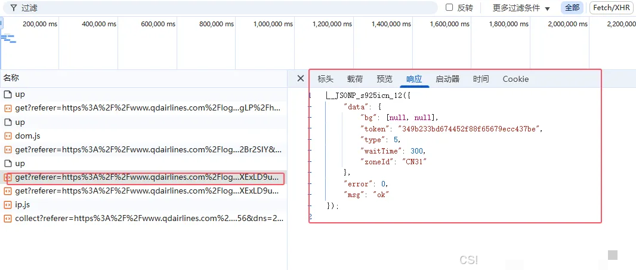Select the Cookie tab

tap(515, 79)
